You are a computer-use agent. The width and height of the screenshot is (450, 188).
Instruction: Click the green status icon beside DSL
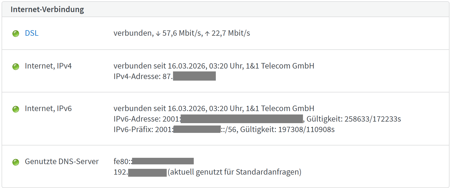(x=16, y=34)
